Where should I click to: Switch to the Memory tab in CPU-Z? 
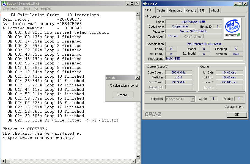click(x=191, y=10)
